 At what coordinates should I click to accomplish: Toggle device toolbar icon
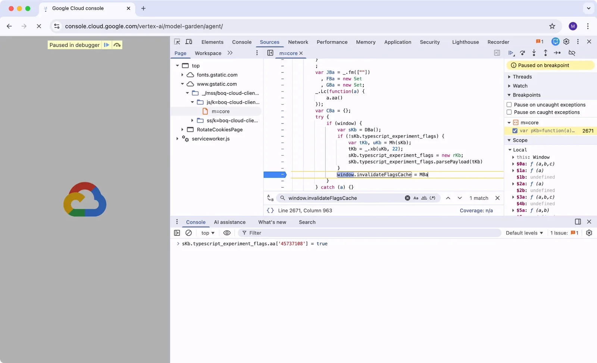click(x=189, y=42)
